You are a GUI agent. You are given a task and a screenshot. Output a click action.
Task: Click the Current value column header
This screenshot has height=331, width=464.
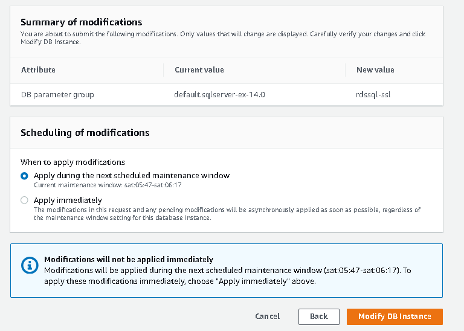[x=199, y=70]
